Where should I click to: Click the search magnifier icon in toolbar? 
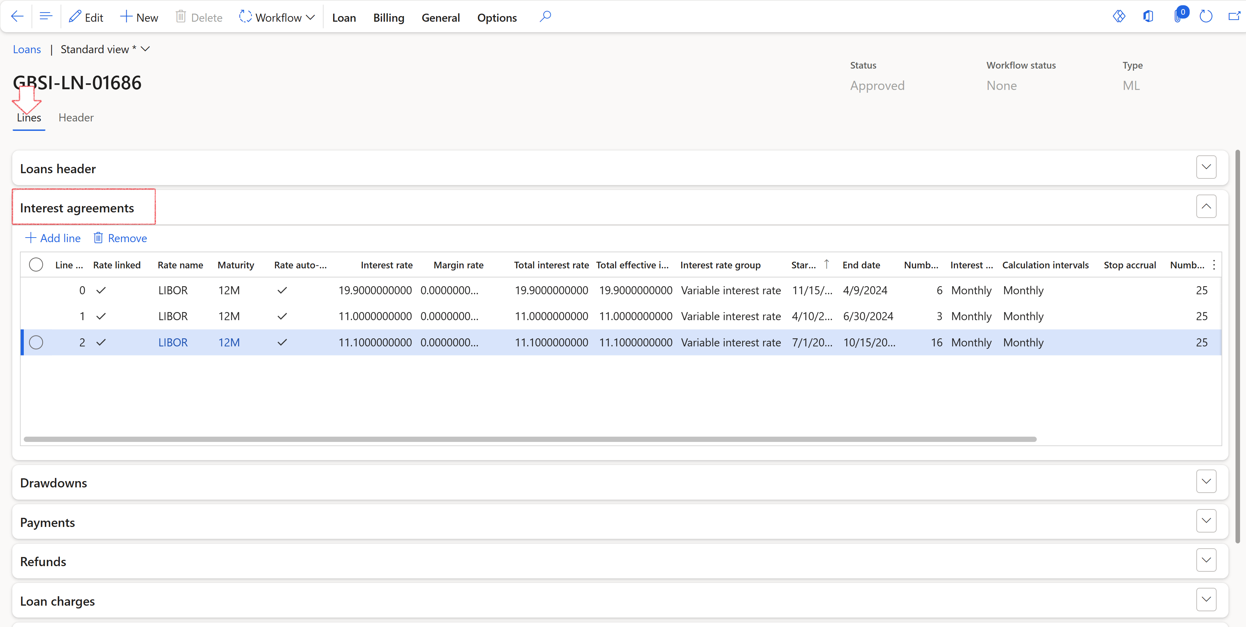pyautogui.click(x=545, y=16)
